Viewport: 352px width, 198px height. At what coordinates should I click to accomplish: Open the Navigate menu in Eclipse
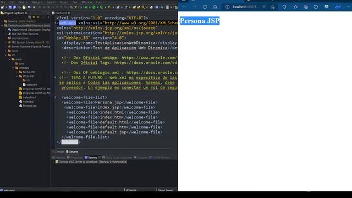pos(37,2)
